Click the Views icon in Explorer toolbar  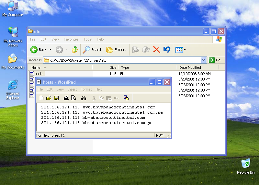coord(179,50)
